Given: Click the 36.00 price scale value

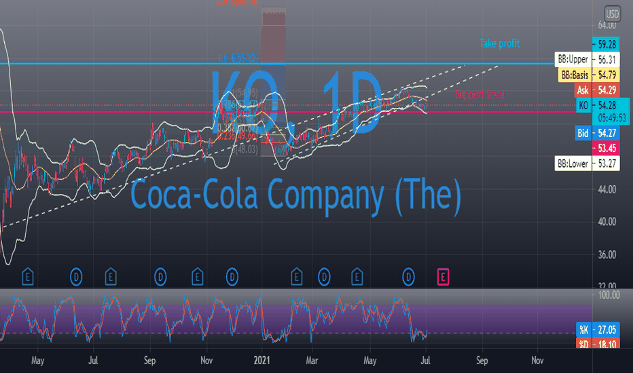Looking at the screenshot, I should (607, 255).
